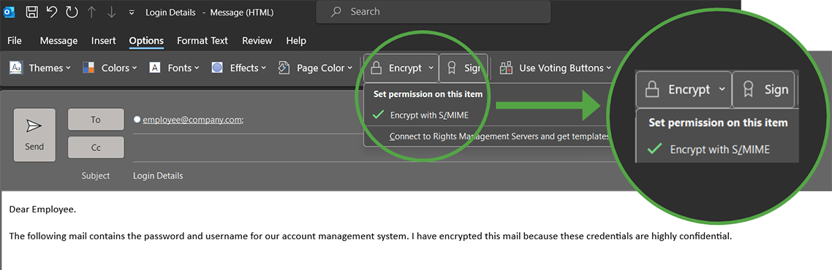832x270 pixels.
Task: Switch to the Insert tab
Action: click(x=104, y=41)
